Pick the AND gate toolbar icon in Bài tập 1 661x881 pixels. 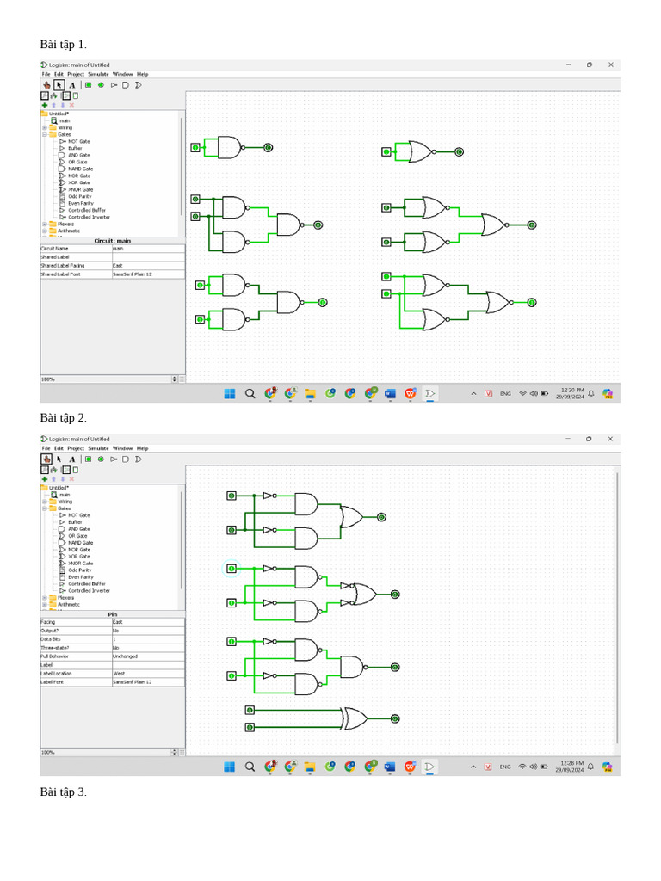point(126,85)
